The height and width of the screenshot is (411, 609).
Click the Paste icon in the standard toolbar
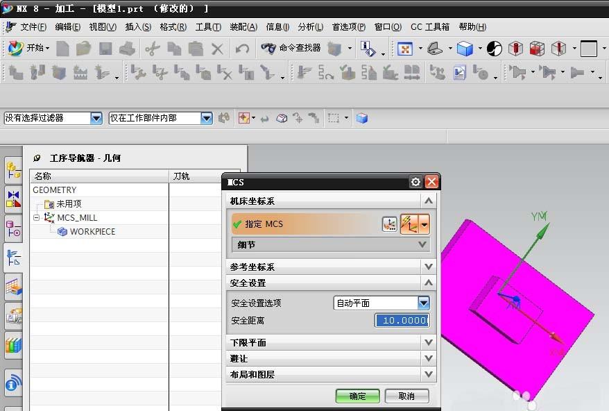(196, 49)
